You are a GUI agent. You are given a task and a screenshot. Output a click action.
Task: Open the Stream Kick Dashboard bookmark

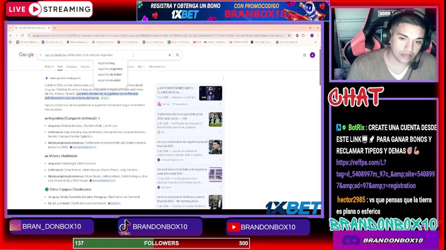pos(179,42)
